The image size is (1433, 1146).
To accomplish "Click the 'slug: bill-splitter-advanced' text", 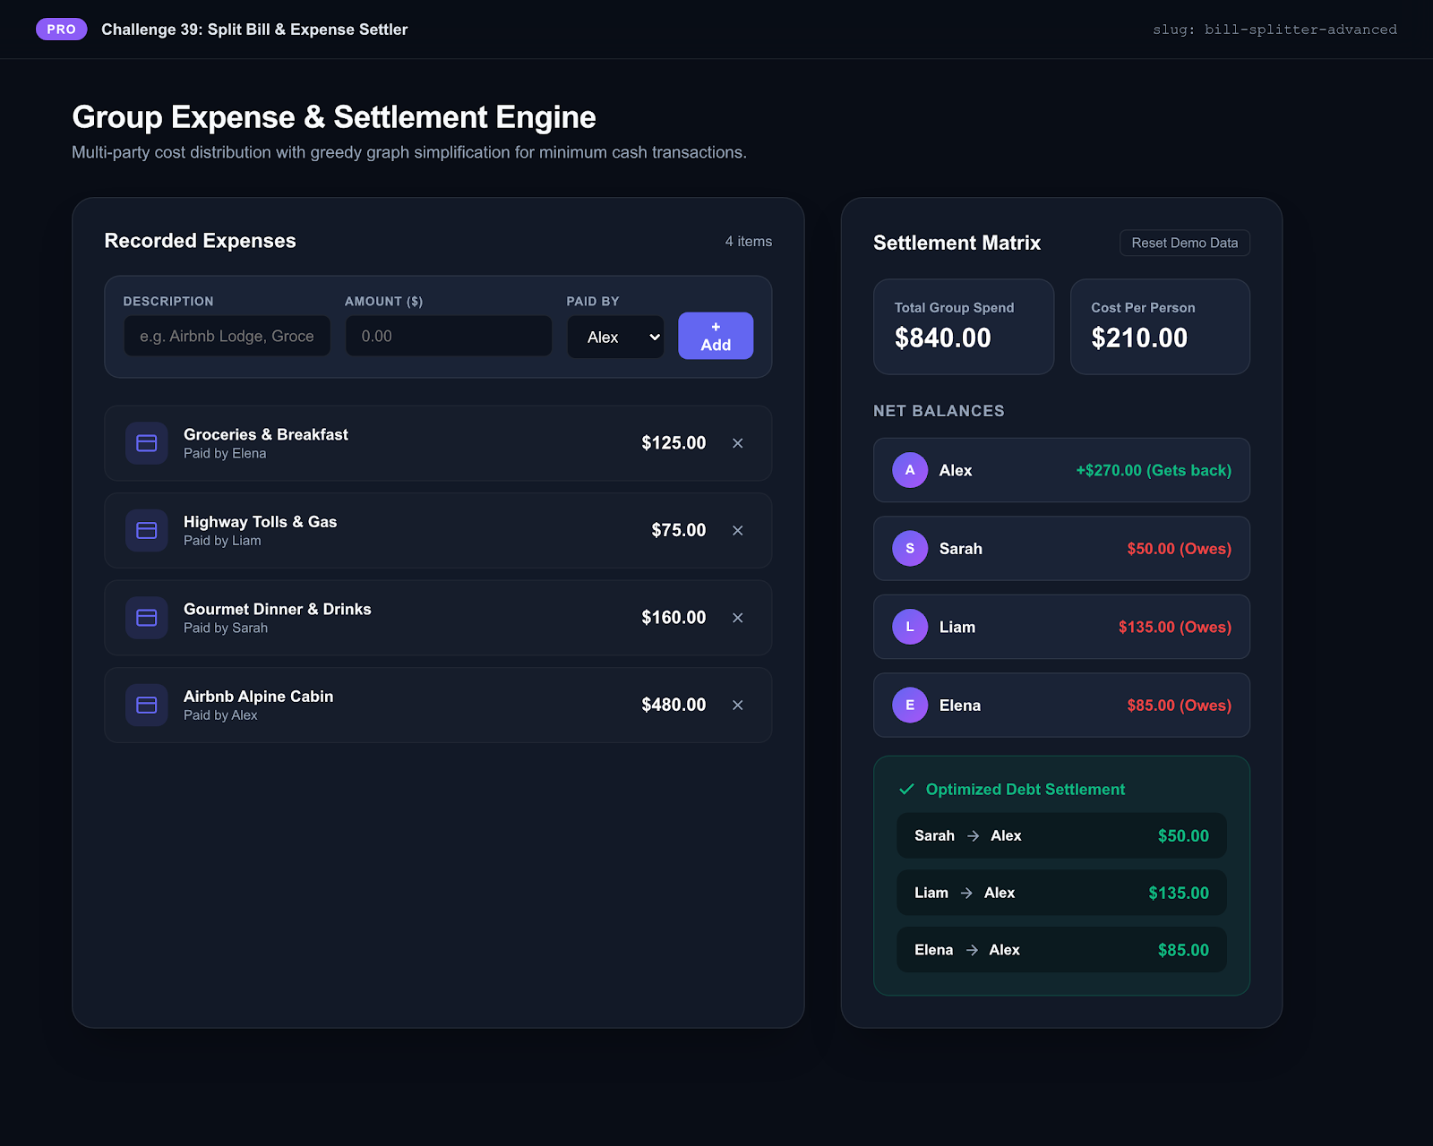I will (x=1274, y=30).
